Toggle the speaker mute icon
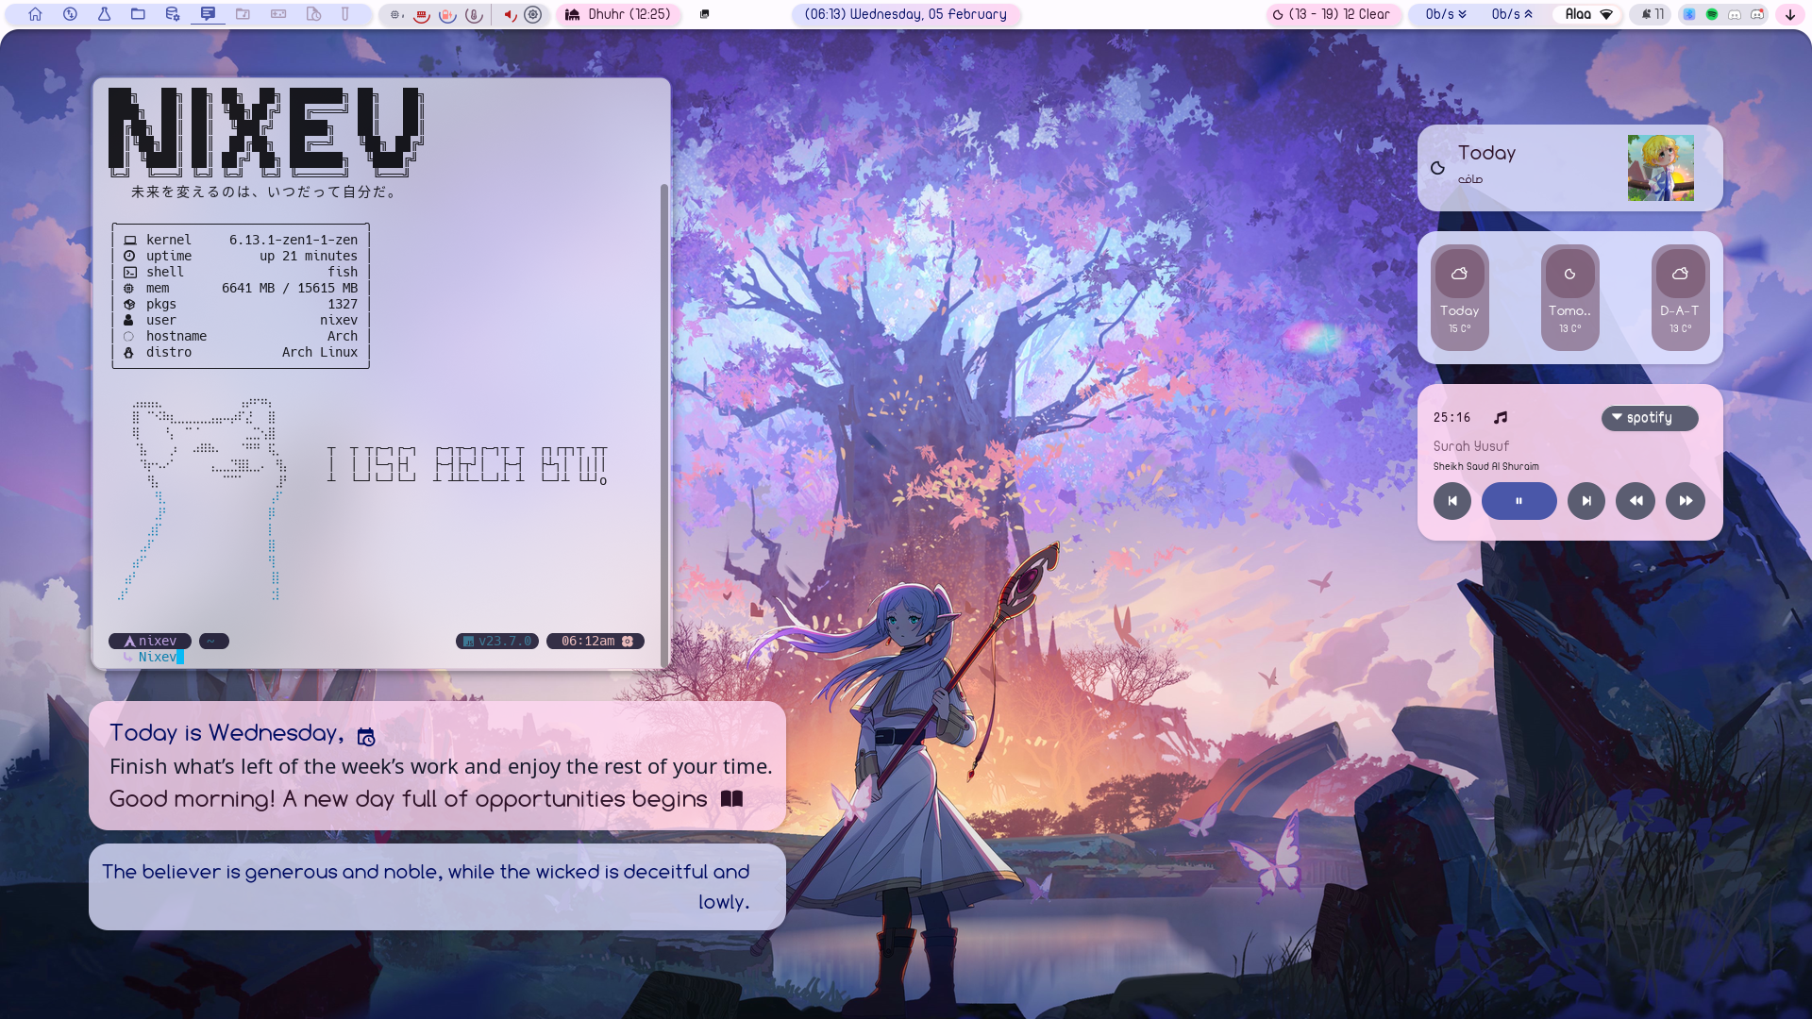The image size is (1812, 1019). click(510, 14)
